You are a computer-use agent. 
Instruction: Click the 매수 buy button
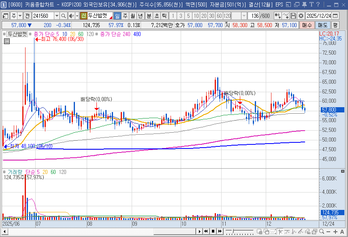[x=307, y=25]
